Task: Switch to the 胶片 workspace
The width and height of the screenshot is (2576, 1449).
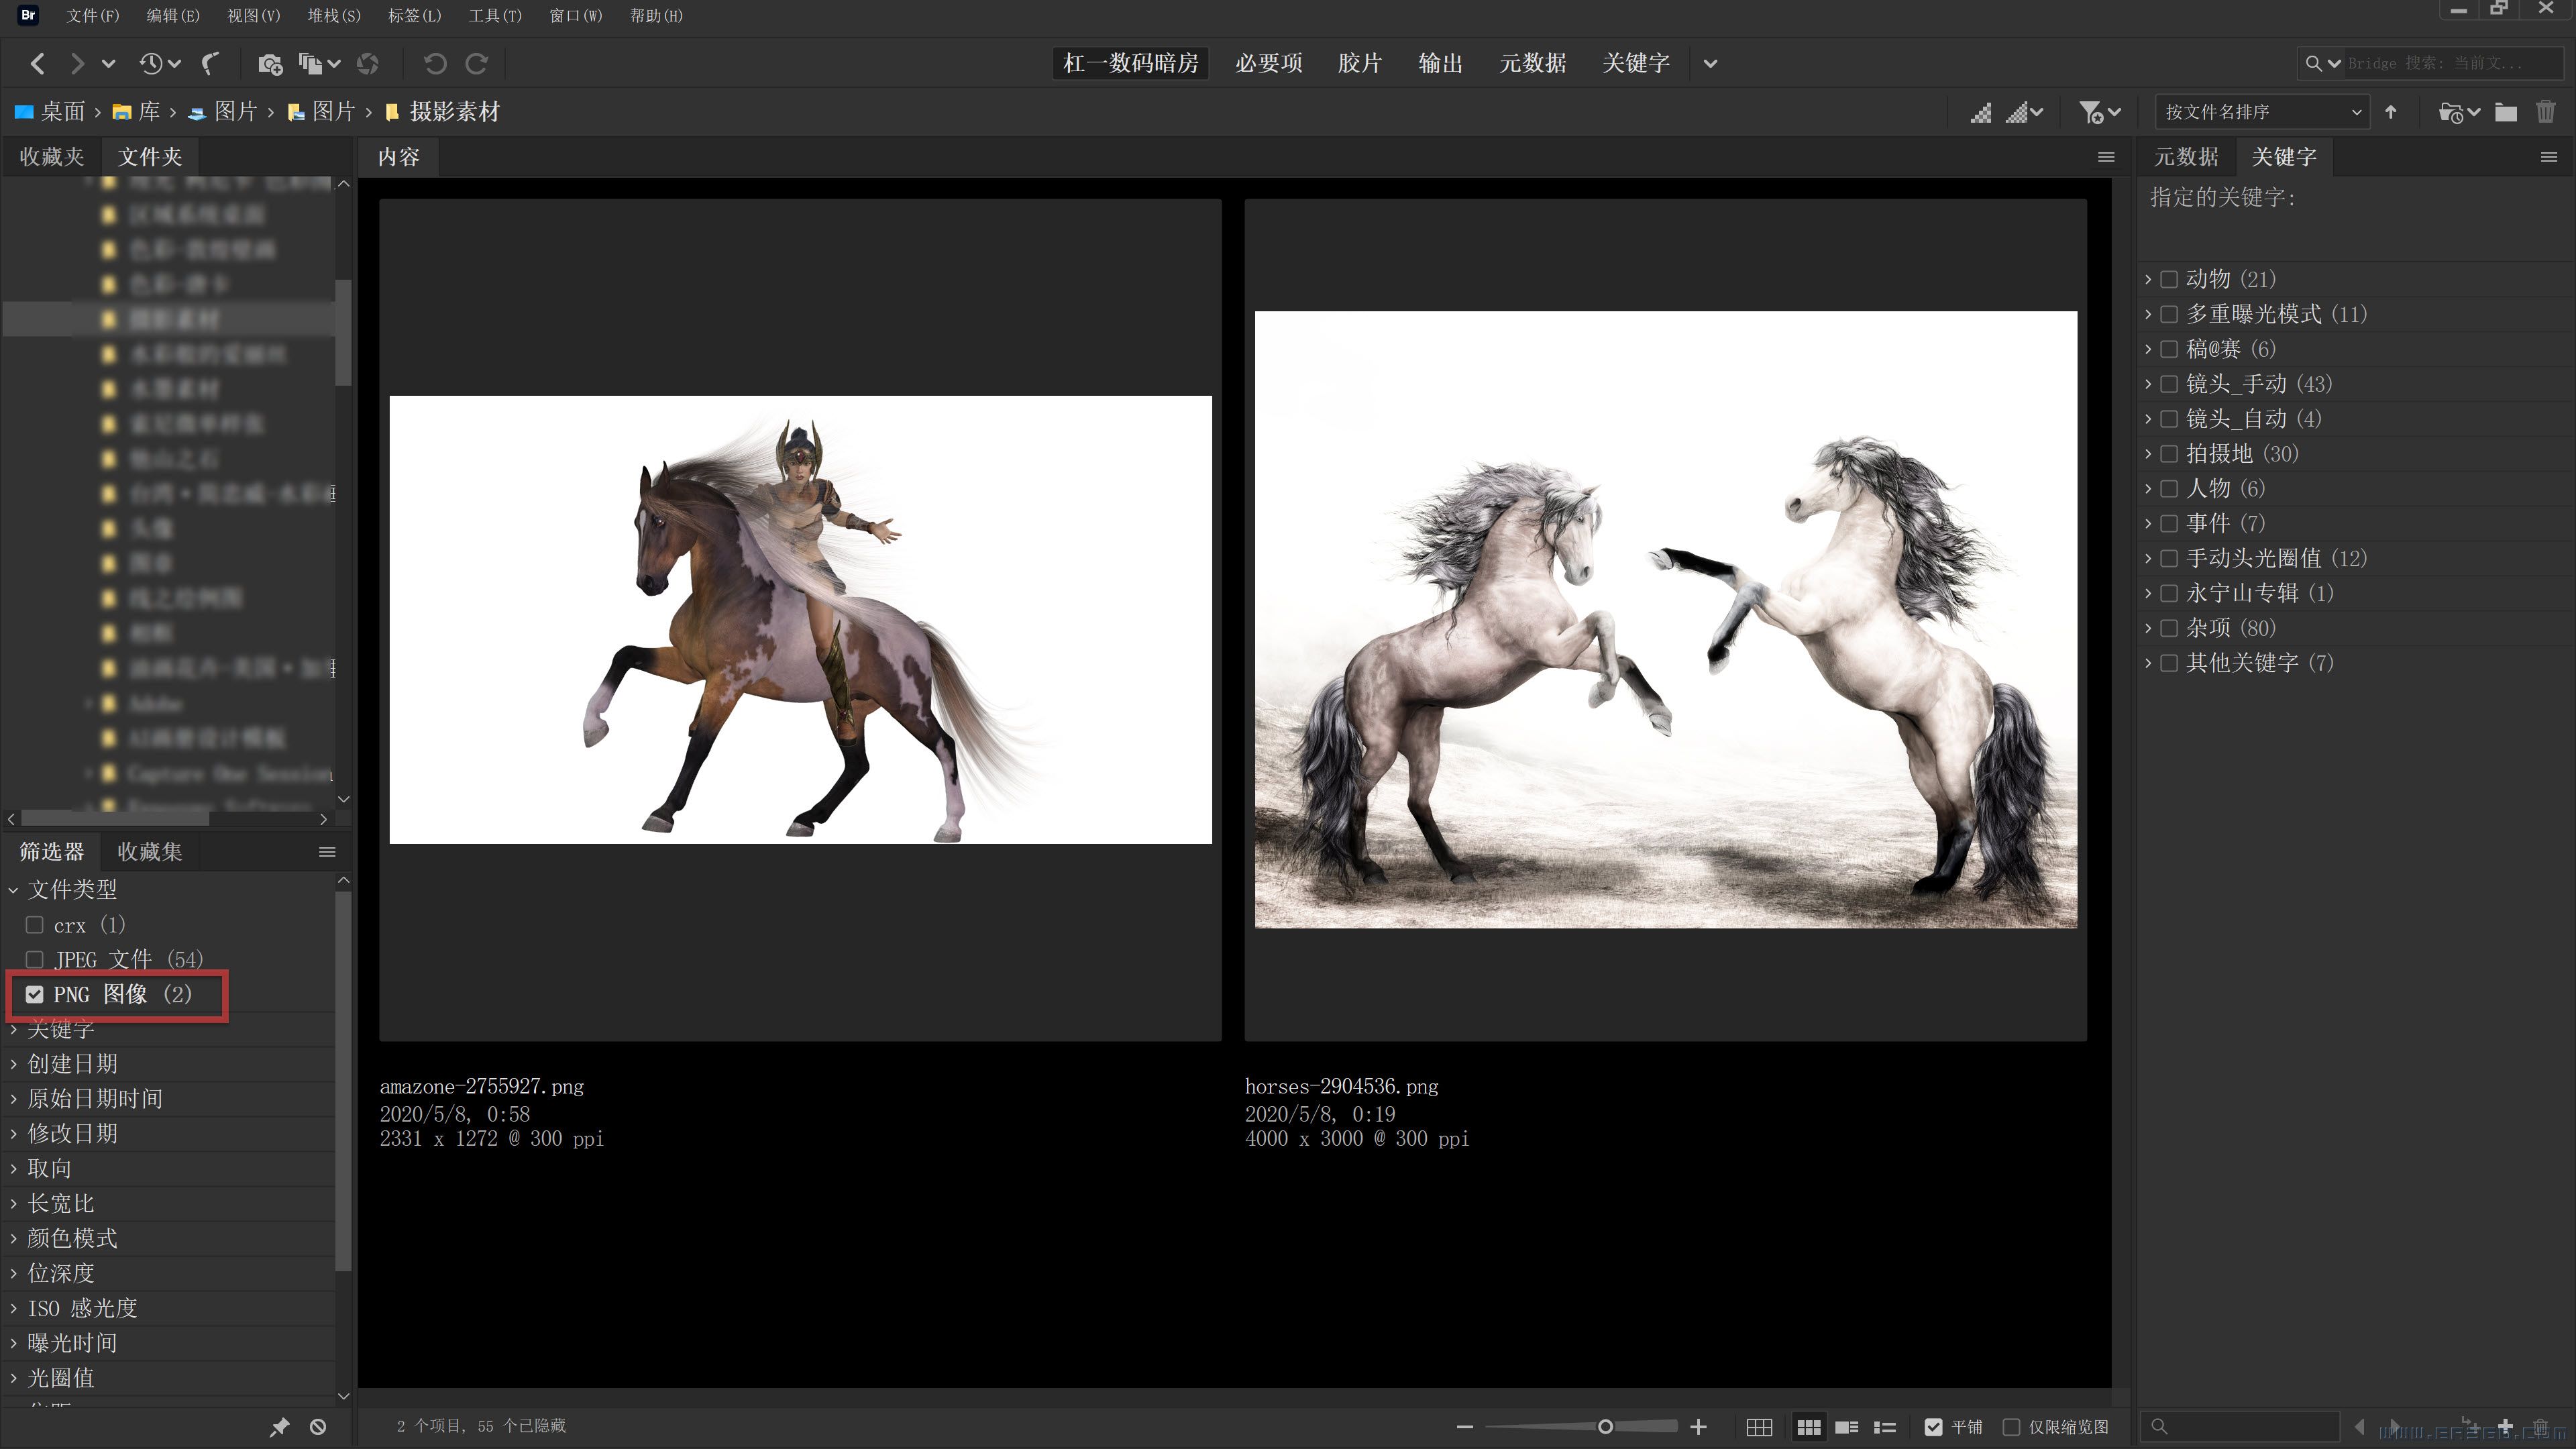Action: pos(1359,64)
